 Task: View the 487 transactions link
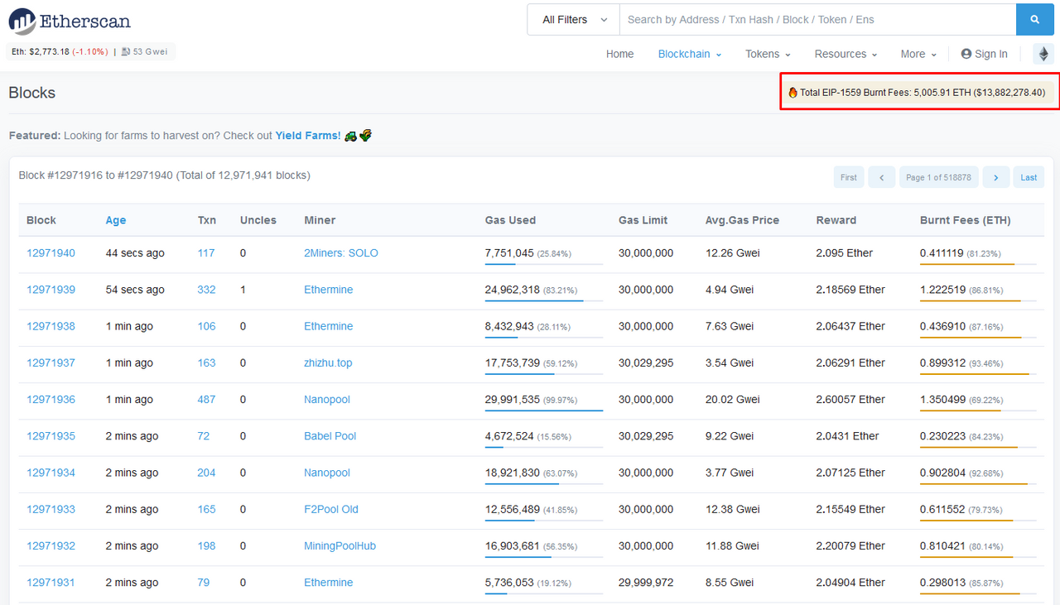(x=206, y=399)
